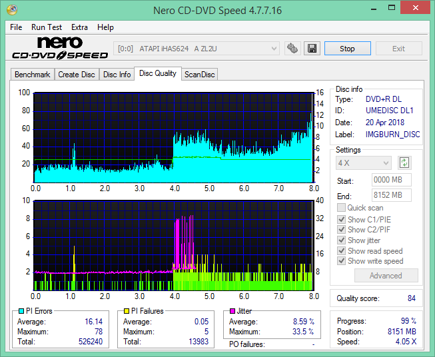Close the Nero CD-DVD Speed window
Viewport: 435px width, 357px height.
(415, 8)
